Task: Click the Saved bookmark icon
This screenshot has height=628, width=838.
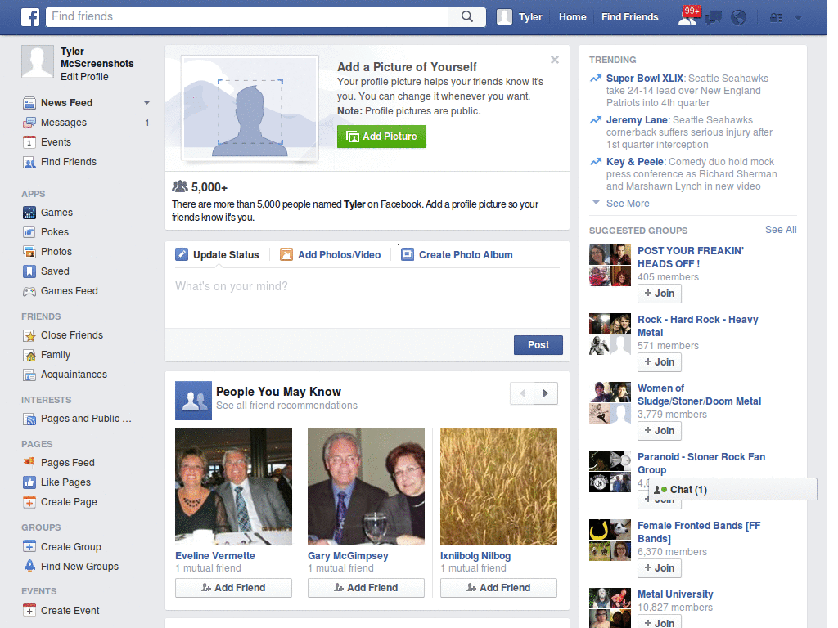Action: pyautogui.click(x=29, y=271)
